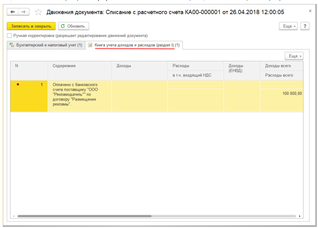
Task: Click the right scroll arrow of table
Action: (299, 216)
